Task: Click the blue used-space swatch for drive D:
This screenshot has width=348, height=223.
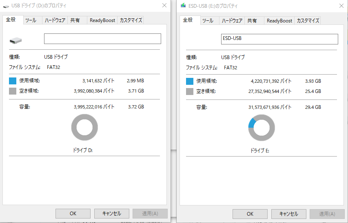Action: (x=13, y=81)
